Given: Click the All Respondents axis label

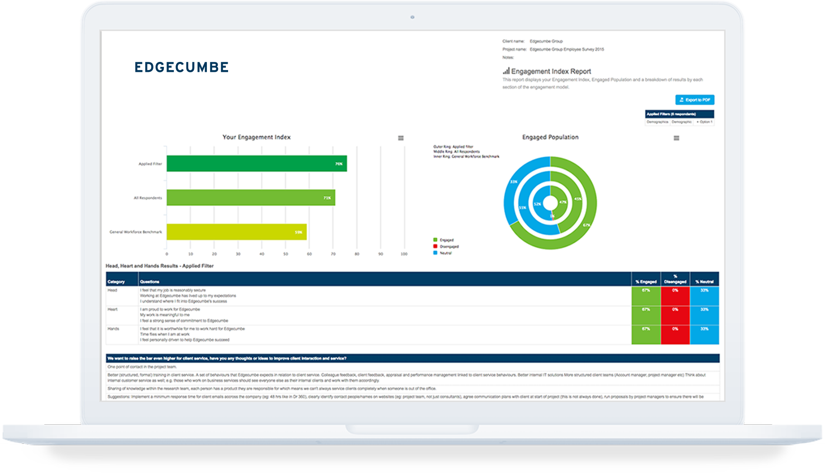Looking at the screenshot, I should pyautogui.click(x=148, y=198).
